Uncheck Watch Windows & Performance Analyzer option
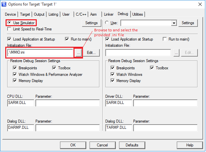The image size is (206, 152). [15, 75]
